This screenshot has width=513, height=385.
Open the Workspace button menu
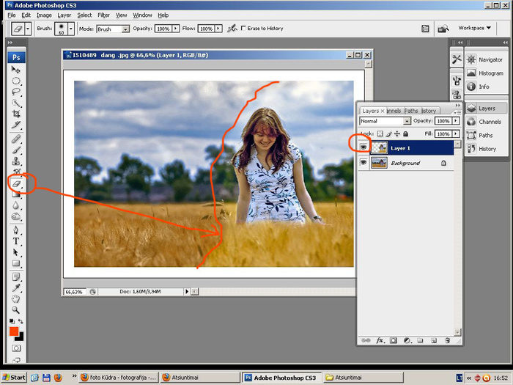[x=474, y=28]
